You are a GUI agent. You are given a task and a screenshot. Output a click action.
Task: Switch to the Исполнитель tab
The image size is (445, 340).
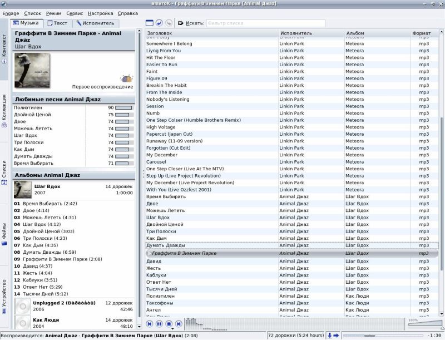click(95, 23)
